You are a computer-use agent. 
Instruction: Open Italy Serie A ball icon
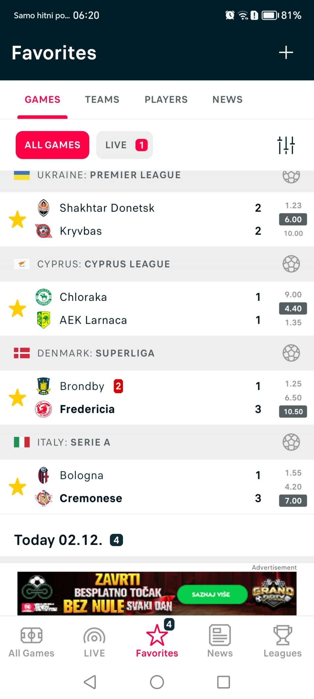point(291,442)
